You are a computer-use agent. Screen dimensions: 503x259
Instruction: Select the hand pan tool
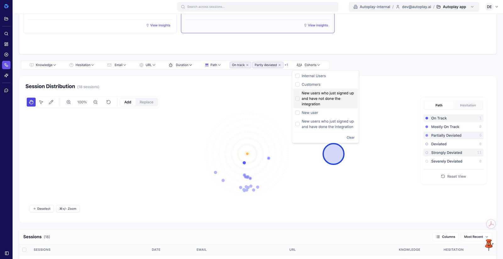(31, 102)
